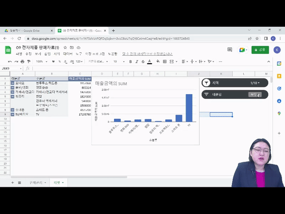
Task: Add a new sheet with plus button
Action: click(11, 182)
